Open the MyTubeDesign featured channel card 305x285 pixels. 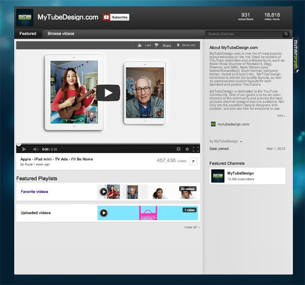pos(247,176)
